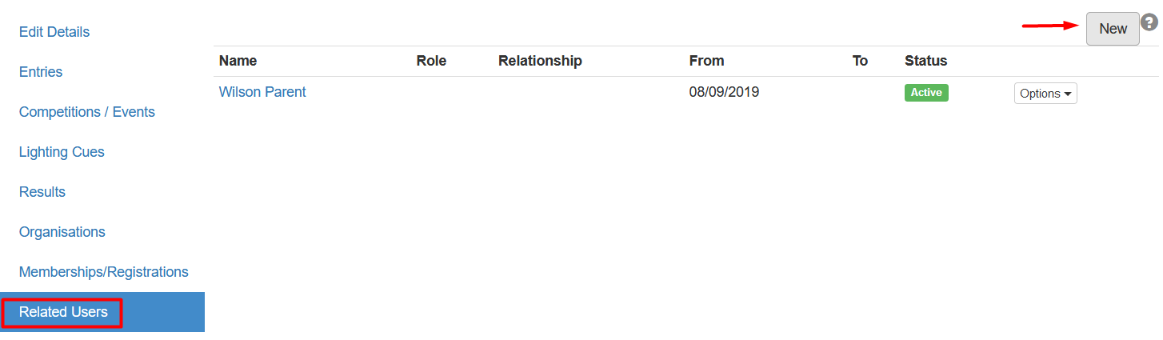Open the Entries sidebar item
Viewport: 1163px width, 340px height.
pyautogui.click(x=41, y=72)
